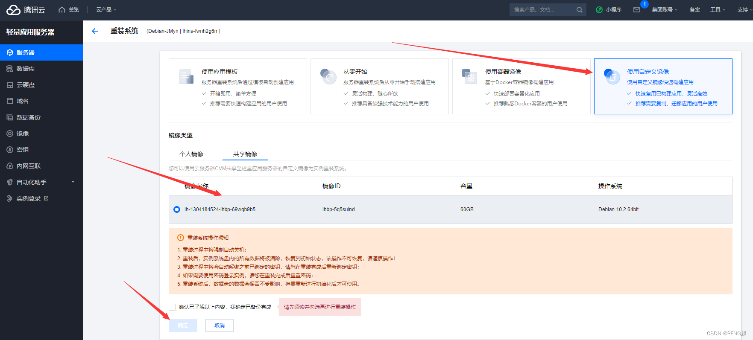Click the 容量 column header
Viewport: 753px width, 340px height.
(466, 186)
